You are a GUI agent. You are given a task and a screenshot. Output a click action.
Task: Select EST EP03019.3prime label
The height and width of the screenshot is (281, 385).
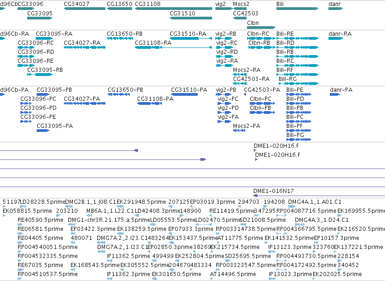pos(213,201)
